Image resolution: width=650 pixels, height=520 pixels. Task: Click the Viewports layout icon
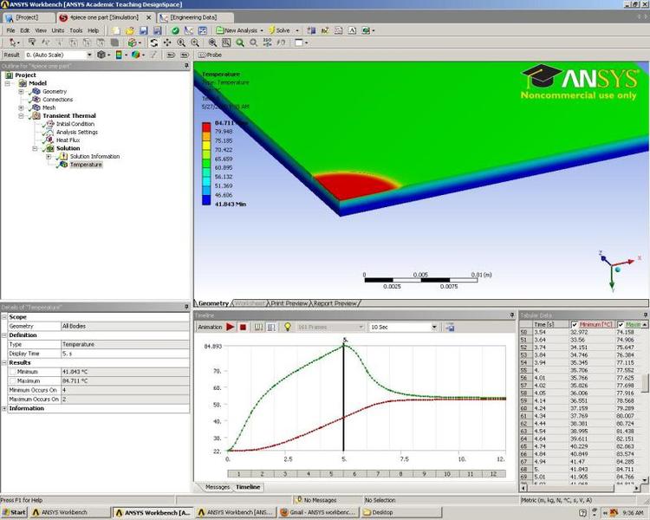coord(299,42)
